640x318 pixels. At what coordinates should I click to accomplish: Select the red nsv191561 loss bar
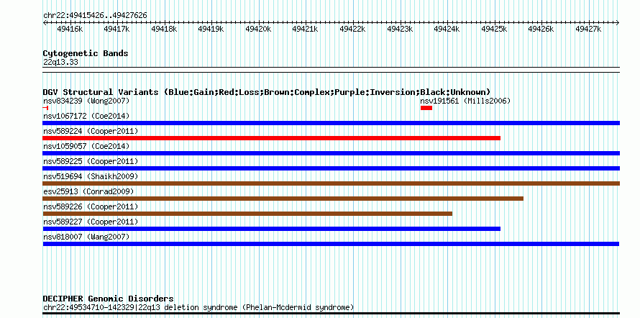pos(426,108)
